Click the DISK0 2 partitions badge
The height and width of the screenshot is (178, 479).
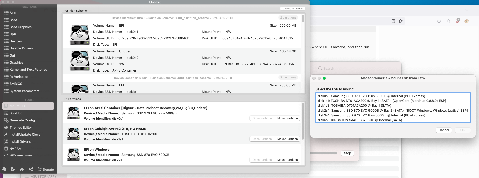tap(288, 17)
